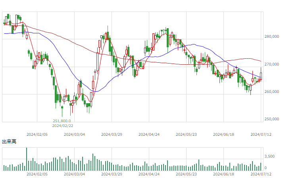The image size is (281, 181).
Task: Click the lowest candlestick wick above 251,800.0 label
Action: [62, 111]
